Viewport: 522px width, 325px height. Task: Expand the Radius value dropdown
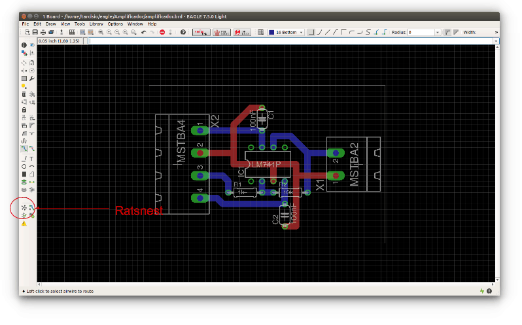point(438,32)
